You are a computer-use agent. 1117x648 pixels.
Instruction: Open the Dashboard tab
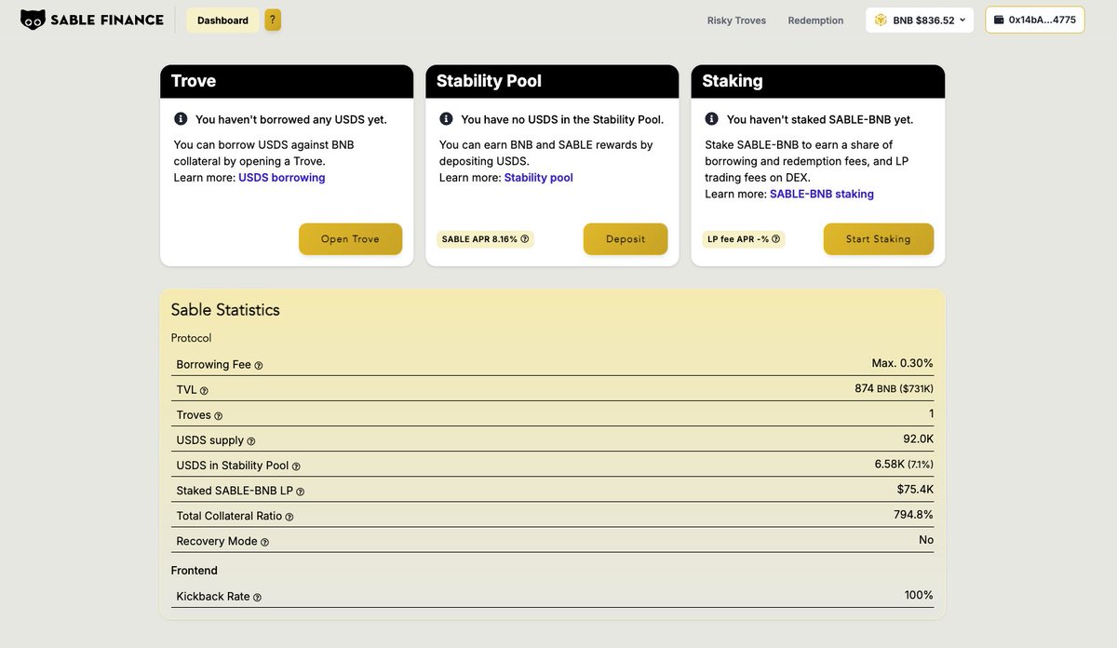[x=222, y=20]
